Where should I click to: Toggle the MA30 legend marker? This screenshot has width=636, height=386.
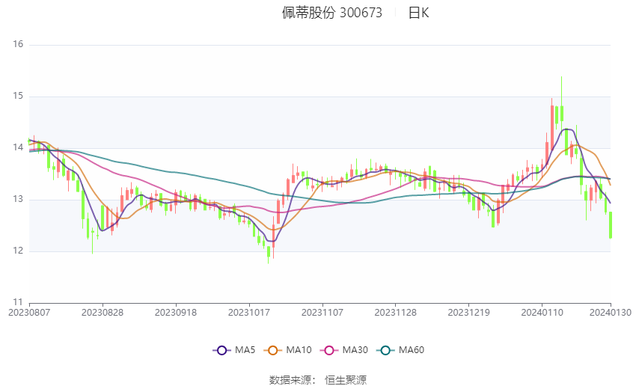click(x=329, y=350)
